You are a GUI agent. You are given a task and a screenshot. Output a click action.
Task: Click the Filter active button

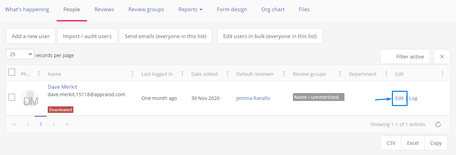click(405, 57)
